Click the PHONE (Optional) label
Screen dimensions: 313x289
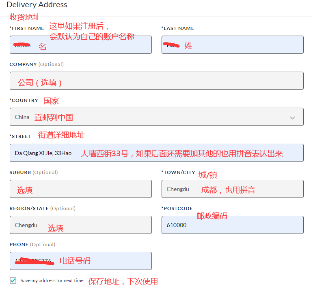32,244
